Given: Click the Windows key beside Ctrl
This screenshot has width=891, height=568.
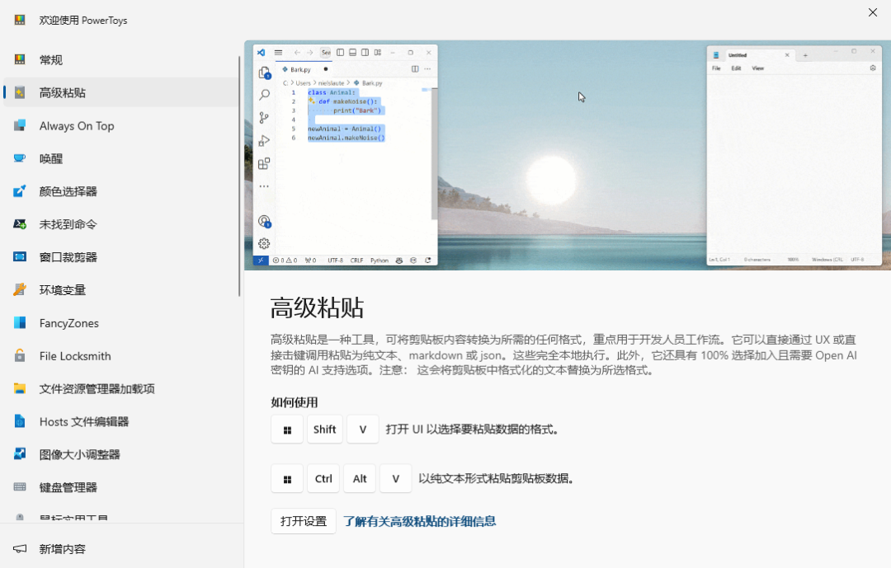Looking at the screenshot, I should pyautogui.click(x=287, y=479).
